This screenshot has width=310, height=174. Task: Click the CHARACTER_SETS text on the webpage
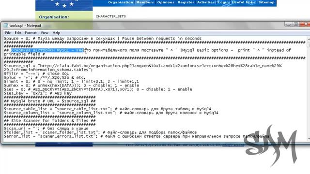pos(111,16)
